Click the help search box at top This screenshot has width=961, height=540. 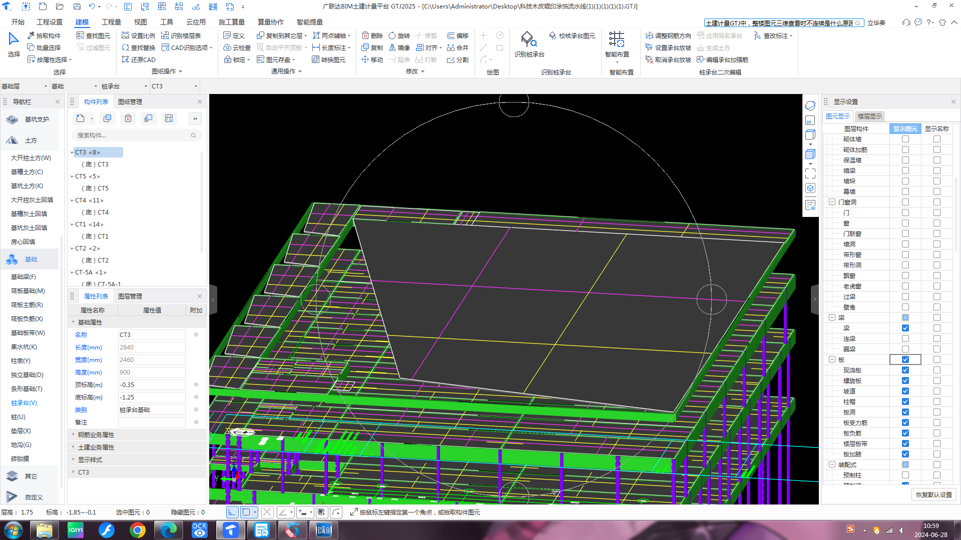click(x=783, y=23)
